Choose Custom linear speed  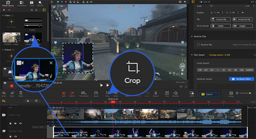click(x=249, y=70)
